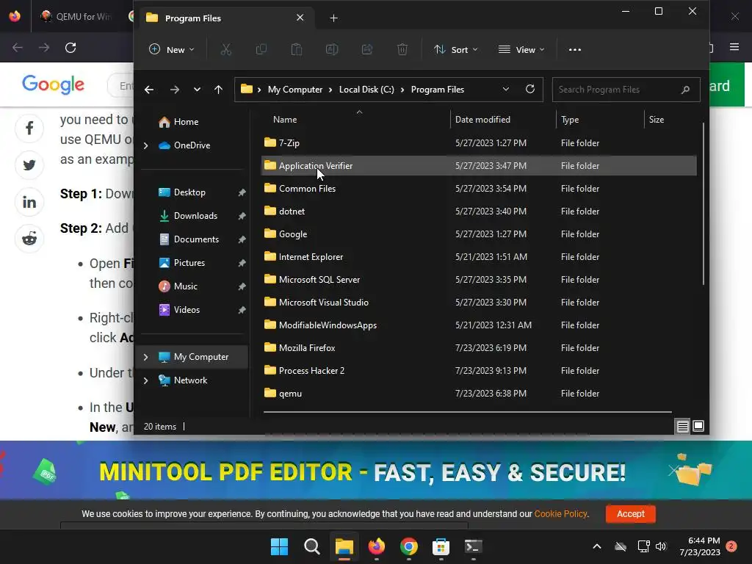Image resolution: width=752 pixels, height=564 pixels.
Task: Click the Copy icon in Explorer toolbar
Action: pyautogui.click(x=261, y=49)
